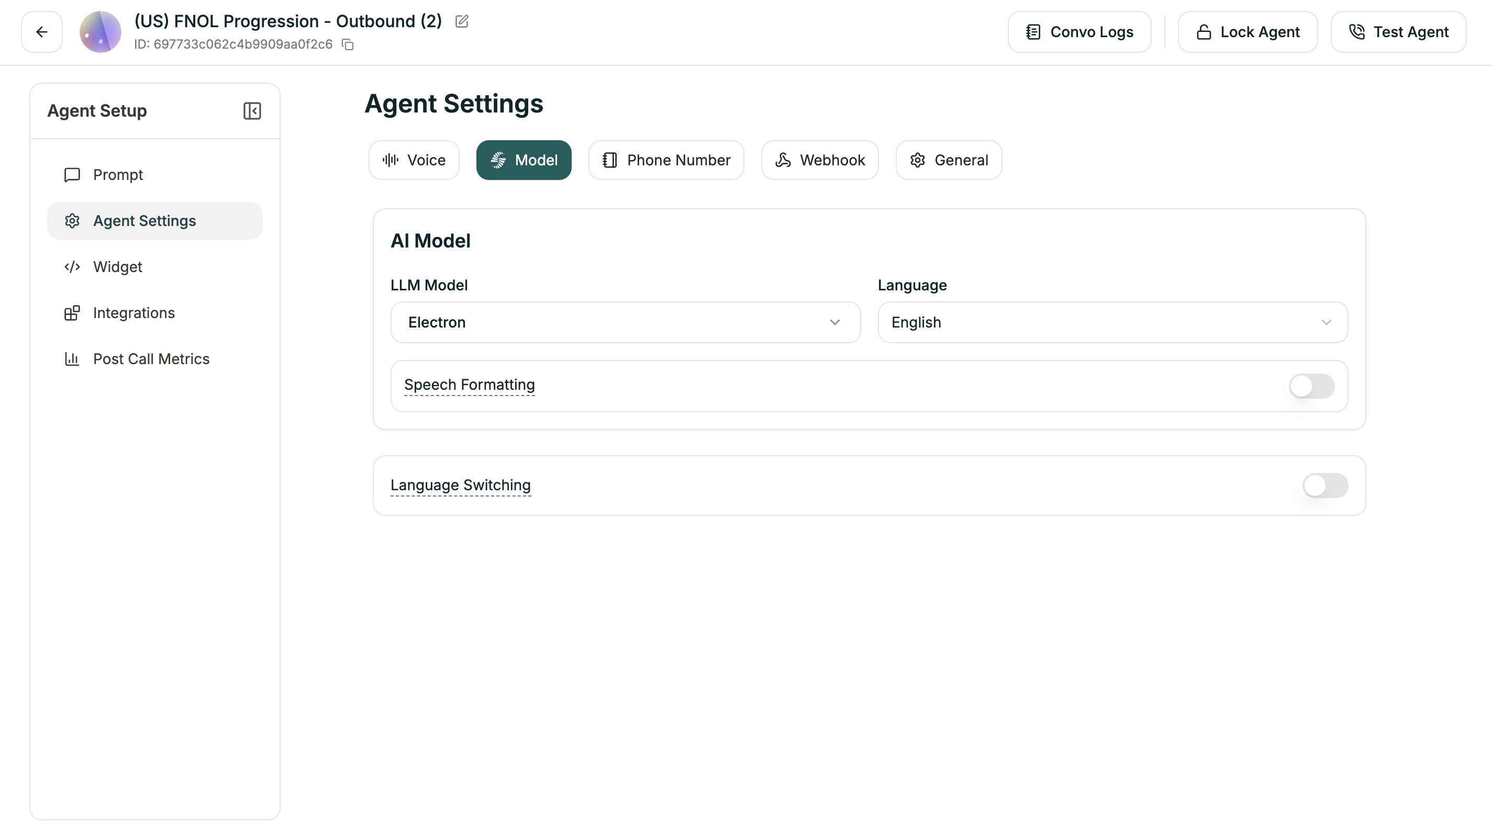Viewport: 1492px width, 835px height.
Task: Open the LLM Model dropdown
Action: [x=625, y=322]
